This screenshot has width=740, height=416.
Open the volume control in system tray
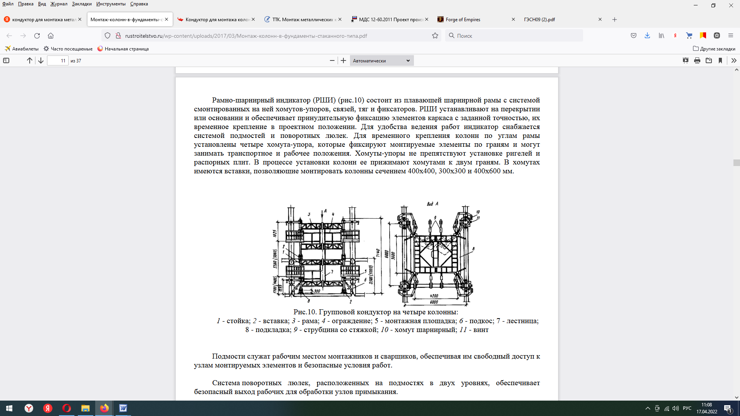click(x=676, y=408)
